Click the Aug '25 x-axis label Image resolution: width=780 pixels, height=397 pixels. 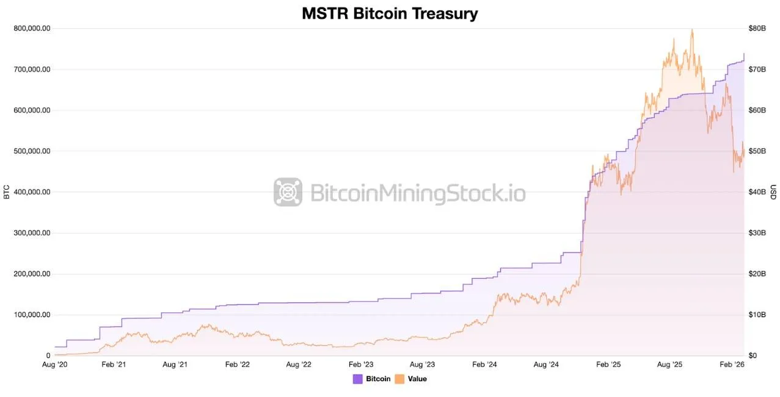pyautogui.click(x=671, y=365)
